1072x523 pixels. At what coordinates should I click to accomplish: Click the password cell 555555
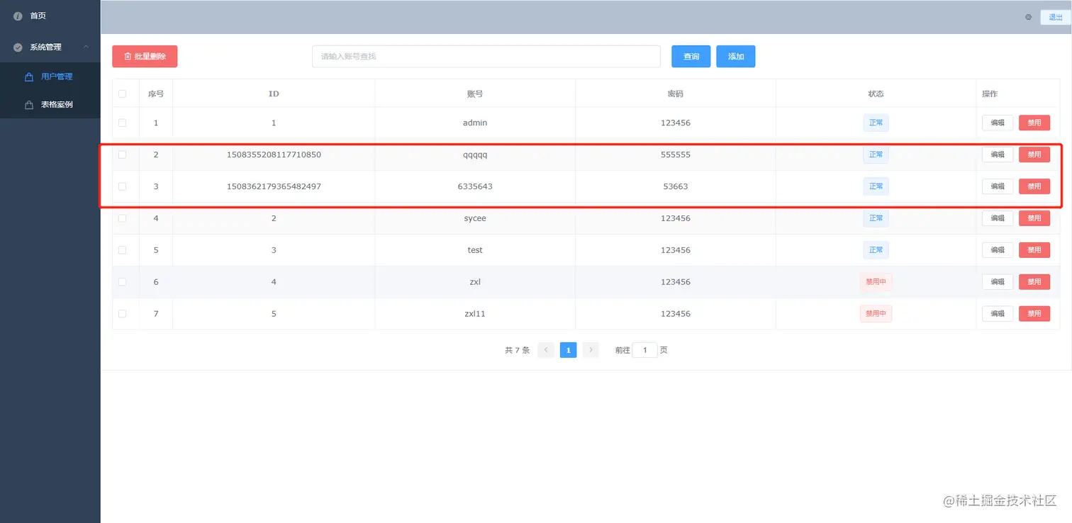[x=676, y=154]
